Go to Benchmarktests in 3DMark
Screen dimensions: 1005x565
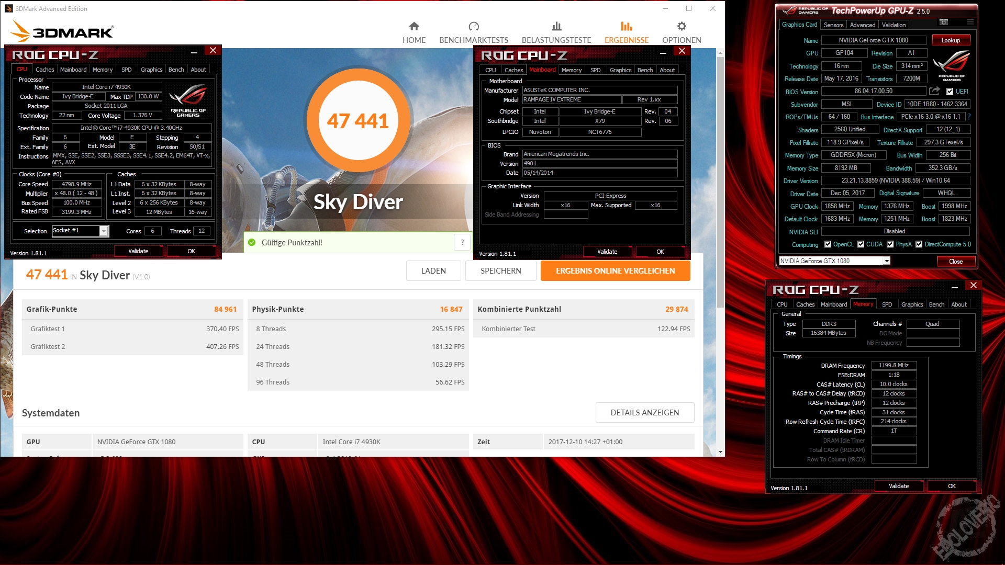tap(474, 32)
